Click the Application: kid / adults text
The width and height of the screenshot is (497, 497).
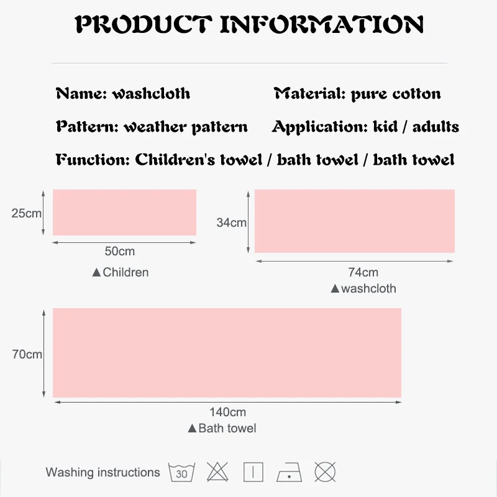[x=365, y=127]
